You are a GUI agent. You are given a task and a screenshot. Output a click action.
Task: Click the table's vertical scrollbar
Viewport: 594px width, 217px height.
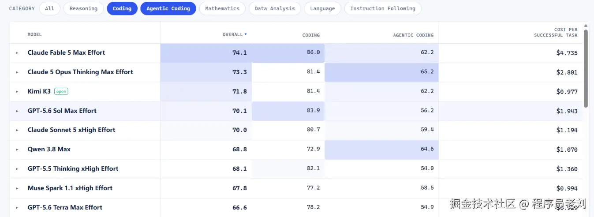tap(586, 68)
